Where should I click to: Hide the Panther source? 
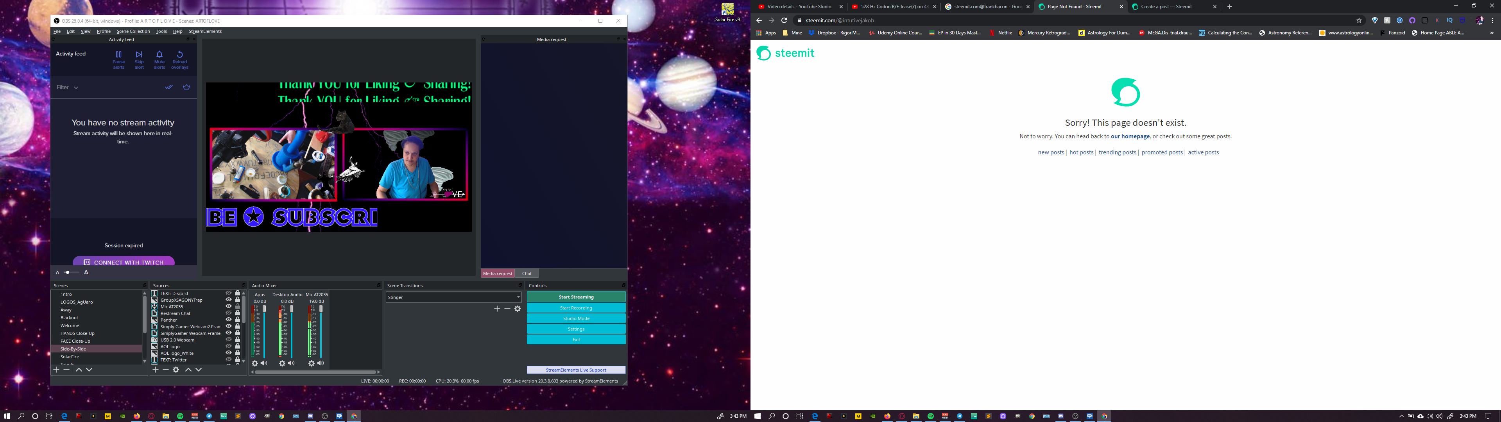click(x=228, y=319)
